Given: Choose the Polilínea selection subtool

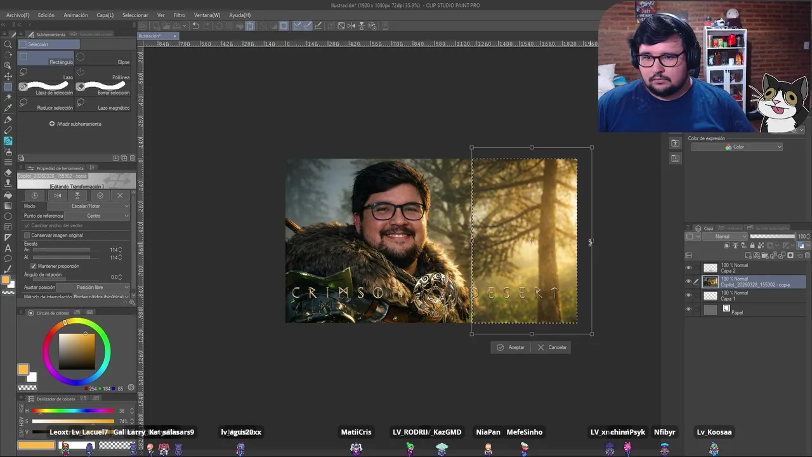Looking at the screenshot, I should tap(103, 74).
